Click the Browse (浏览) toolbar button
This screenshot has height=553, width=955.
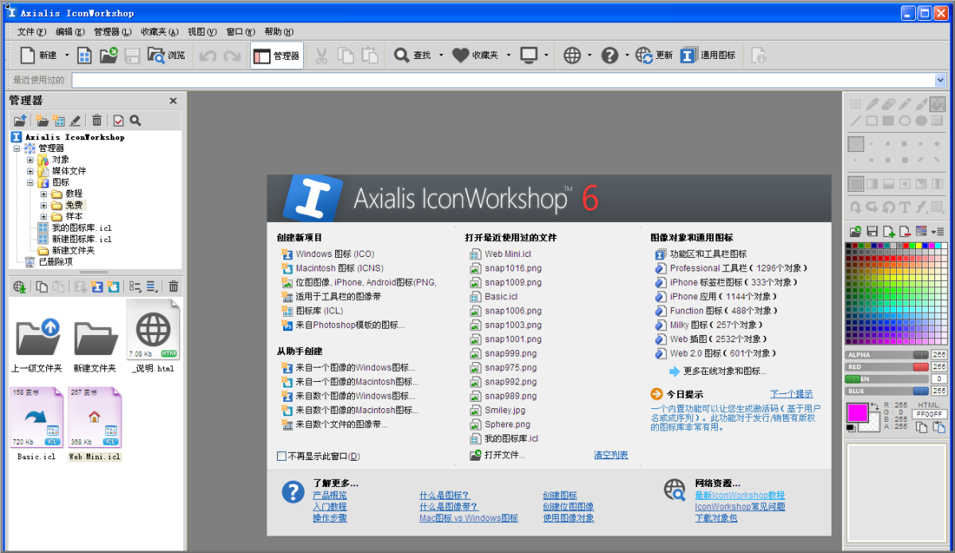[x=166, y=56]
